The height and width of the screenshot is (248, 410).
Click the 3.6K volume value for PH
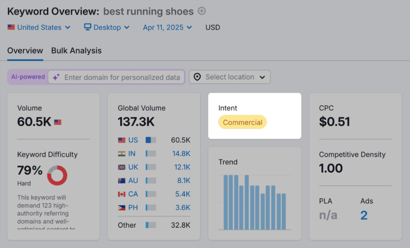[x=183, y=208]
